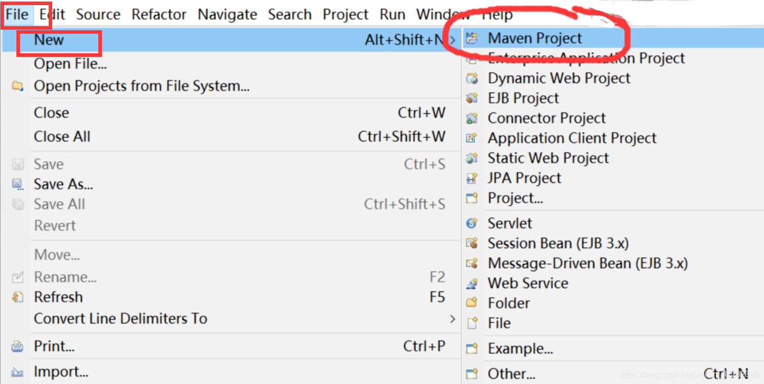
Task: Select File in the New submenu
Action: tap(499, 323)
